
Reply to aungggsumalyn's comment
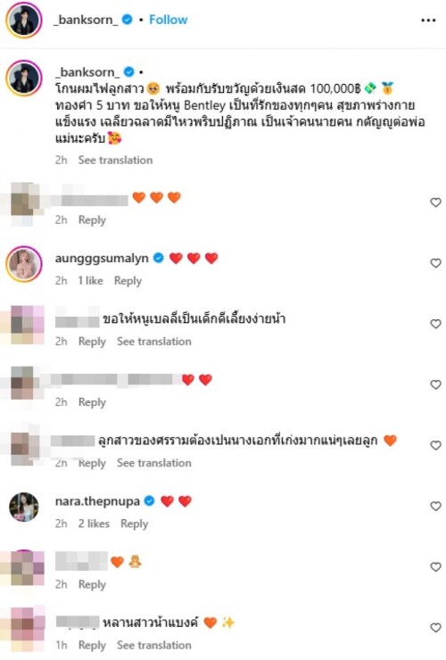(128, 281)
